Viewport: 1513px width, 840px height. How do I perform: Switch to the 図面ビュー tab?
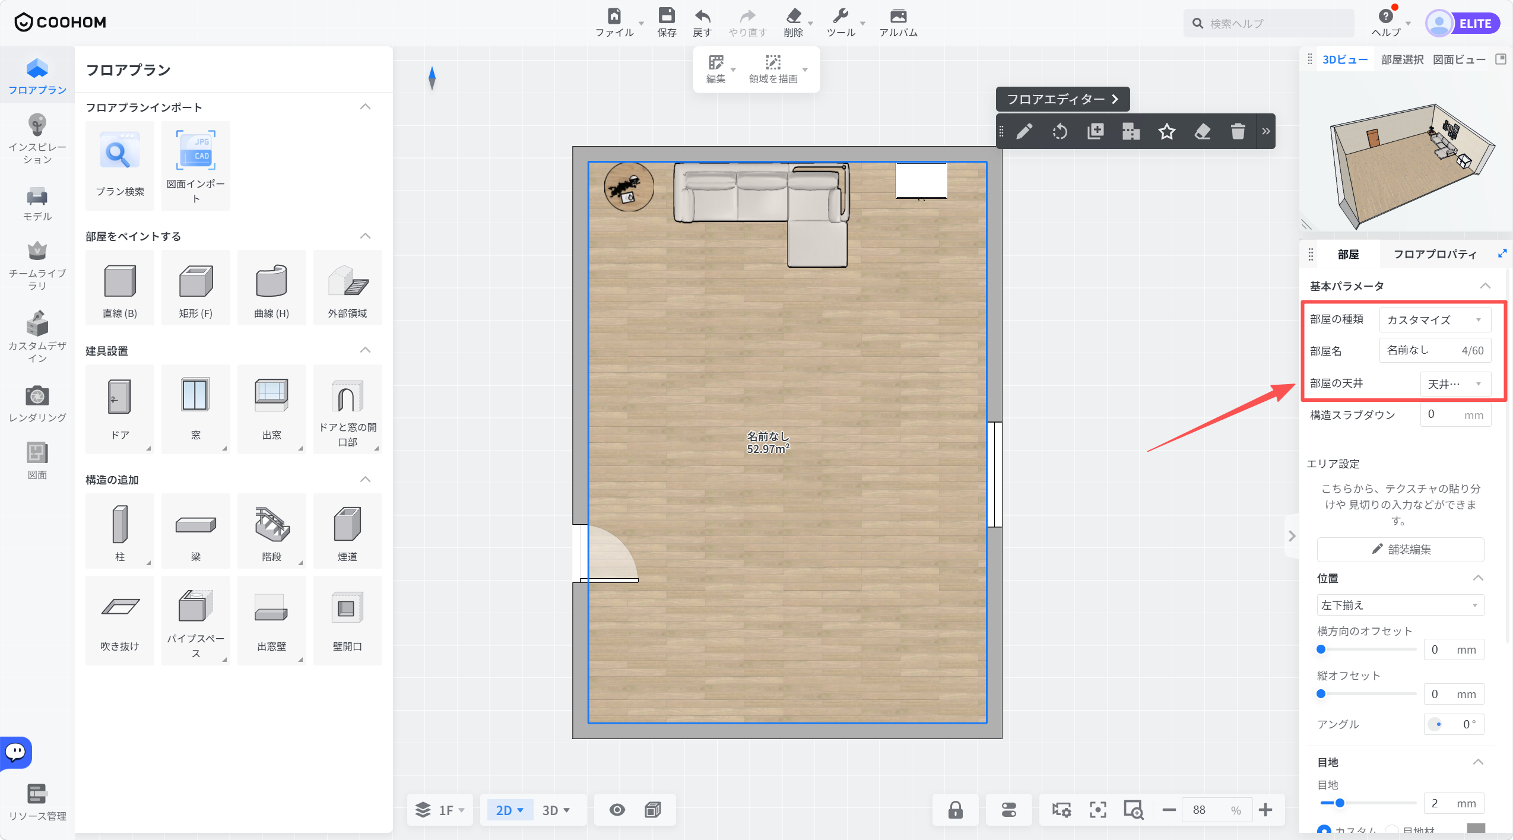point(1459,59)
